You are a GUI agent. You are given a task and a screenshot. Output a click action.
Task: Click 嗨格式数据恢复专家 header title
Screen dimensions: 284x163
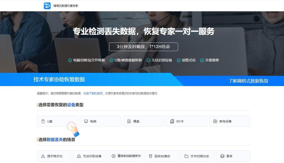click(66, 6)
